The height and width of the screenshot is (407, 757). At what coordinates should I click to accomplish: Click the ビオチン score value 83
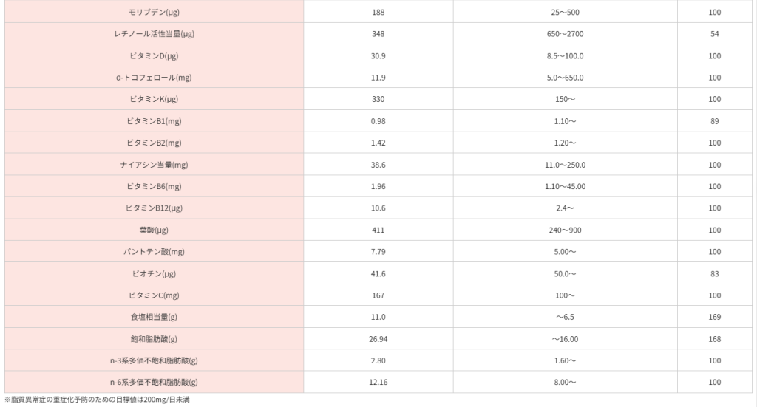pos(714,274)
